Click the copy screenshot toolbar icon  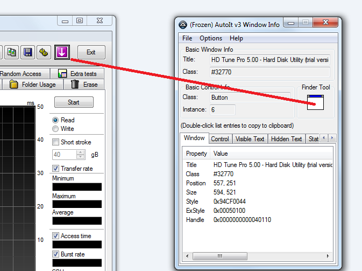tap(12, 52)
